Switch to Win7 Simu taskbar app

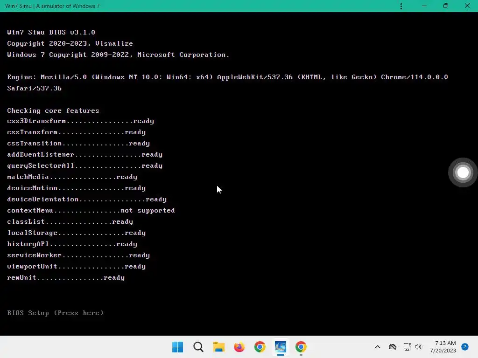[x=281, y=347]
